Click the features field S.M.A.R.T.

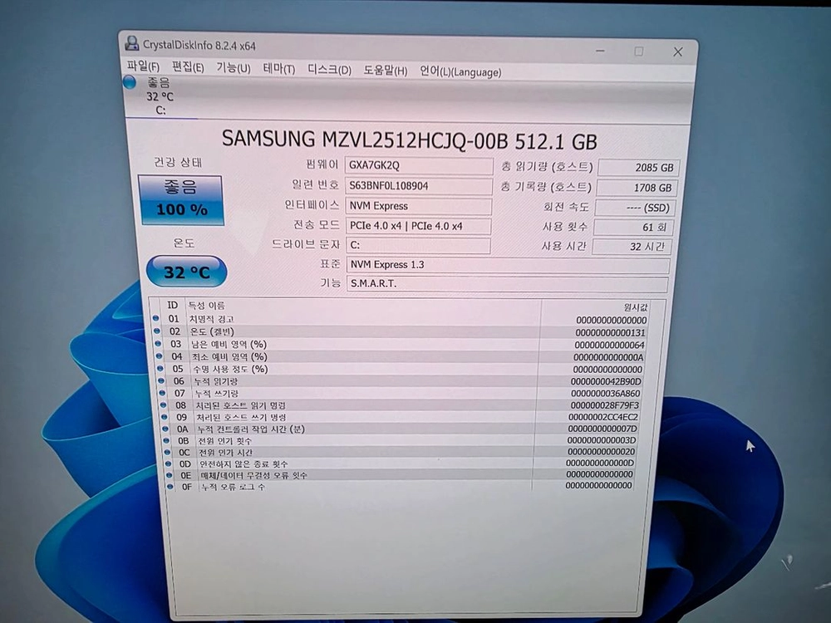tap(507, 283)
